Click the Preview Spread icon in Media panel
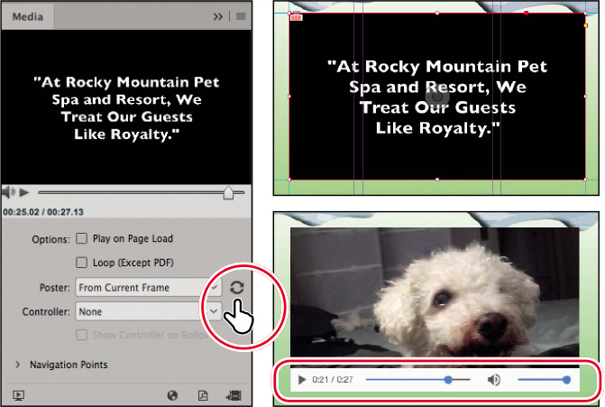605x407 pixels. [x=18, y=395]
